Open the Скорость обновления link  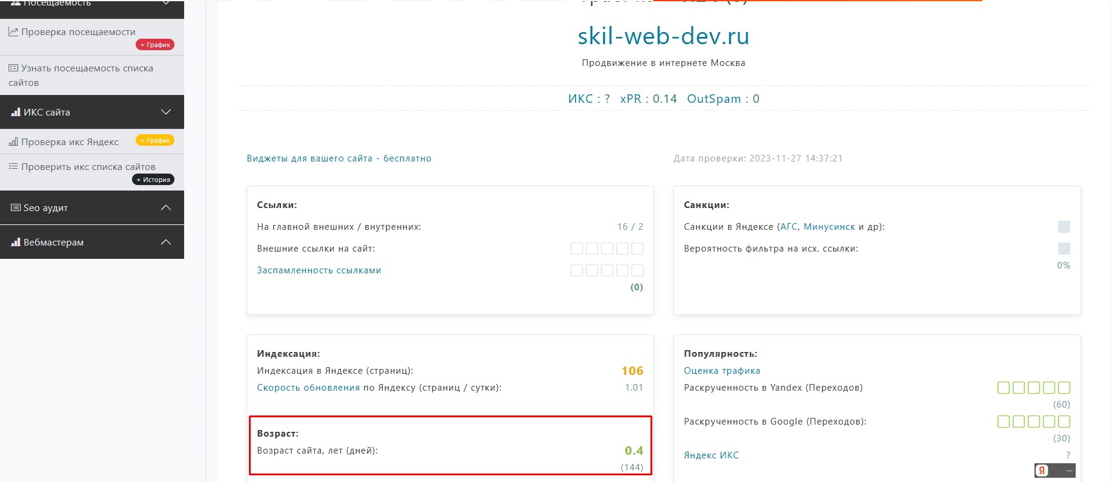coord(308,388)
